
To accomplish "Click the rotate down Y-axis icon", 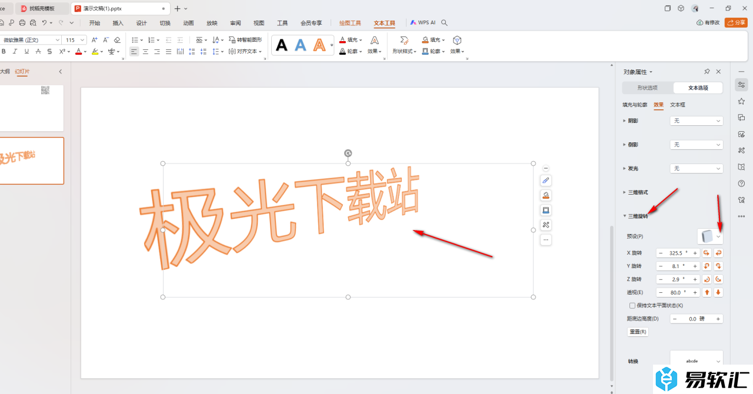I will (x=718, y=266).
